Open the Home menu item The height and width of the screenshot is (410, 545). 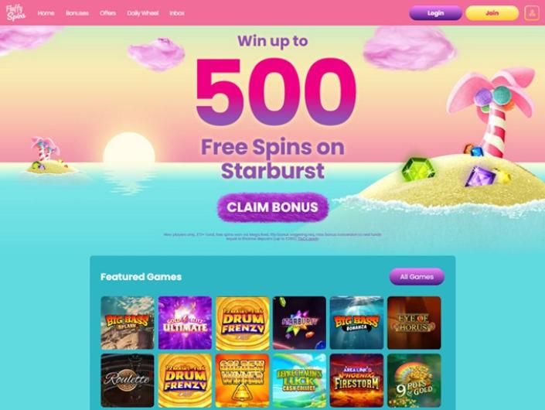coord(46,13)
